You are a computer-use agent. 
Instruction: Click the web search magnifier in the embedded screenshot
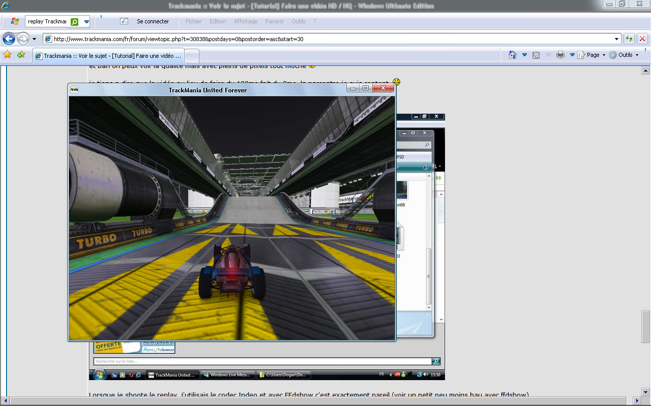point(436,361)
